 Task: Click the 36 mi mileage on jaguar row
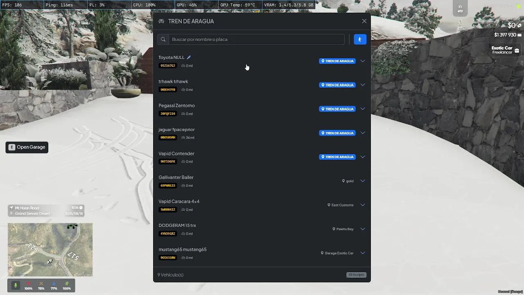188,138
